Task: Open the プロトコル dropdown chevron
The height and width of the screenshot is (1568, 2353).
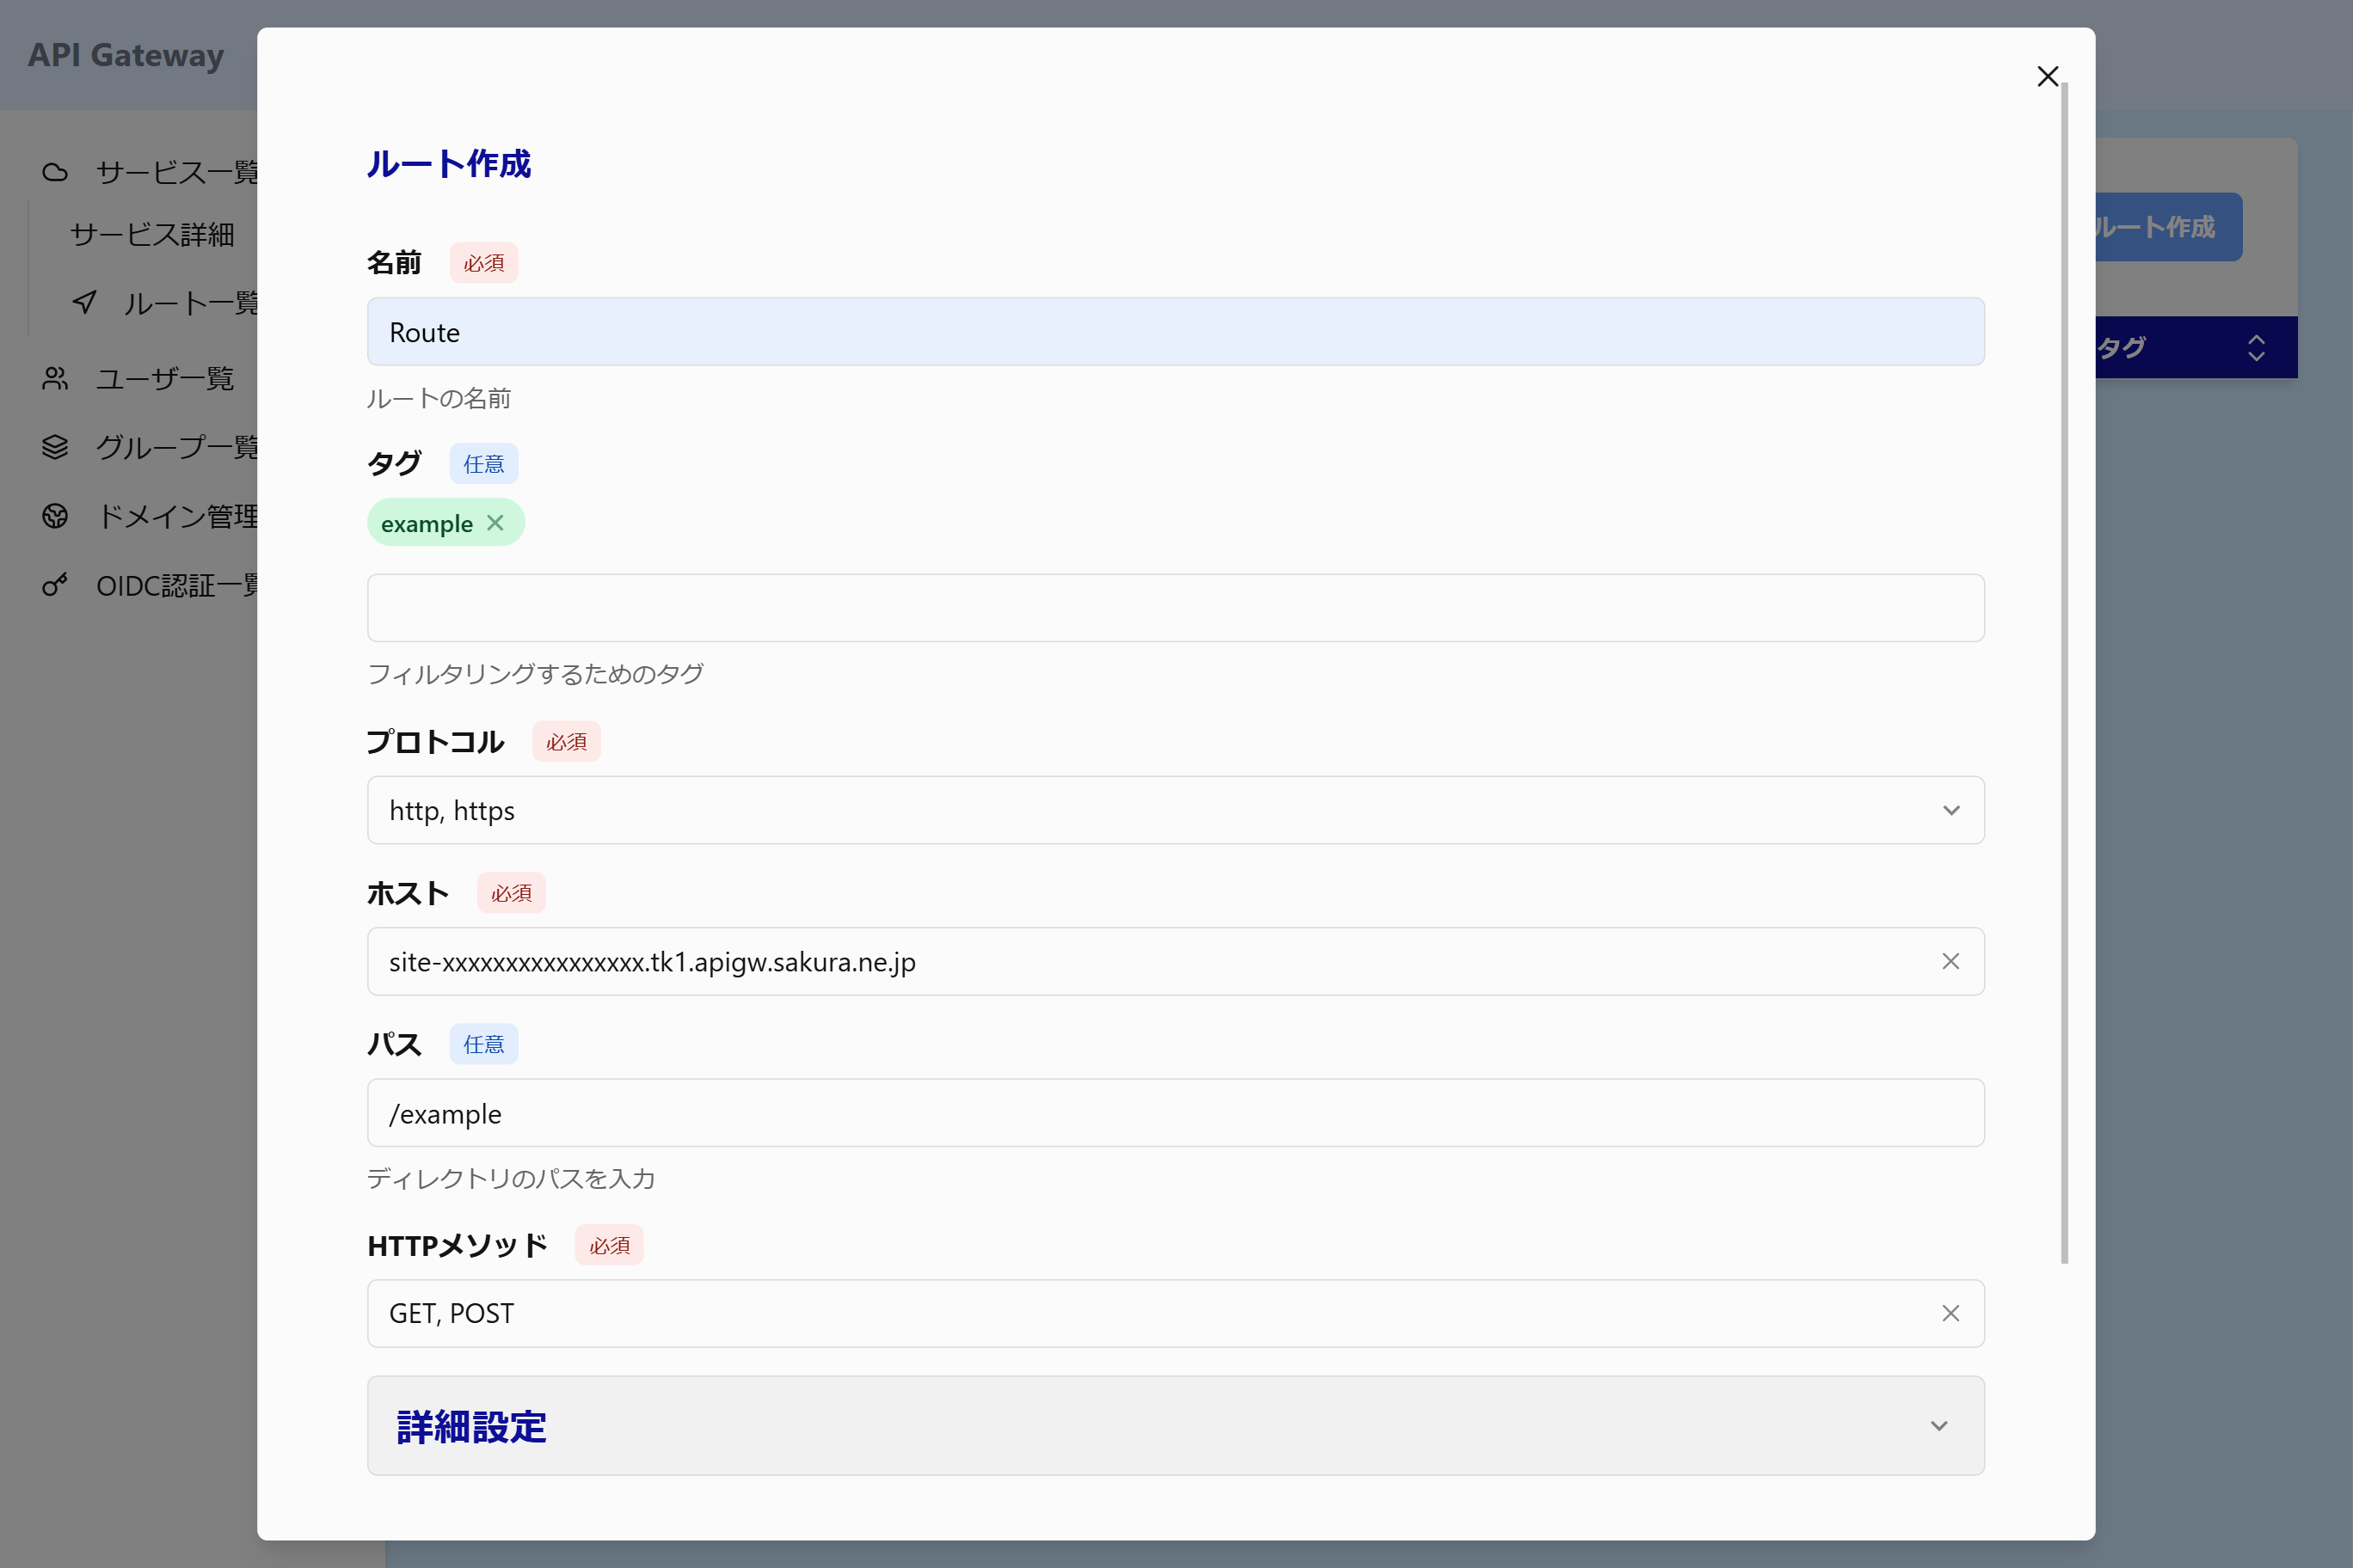Action: tap(1951, 810)
